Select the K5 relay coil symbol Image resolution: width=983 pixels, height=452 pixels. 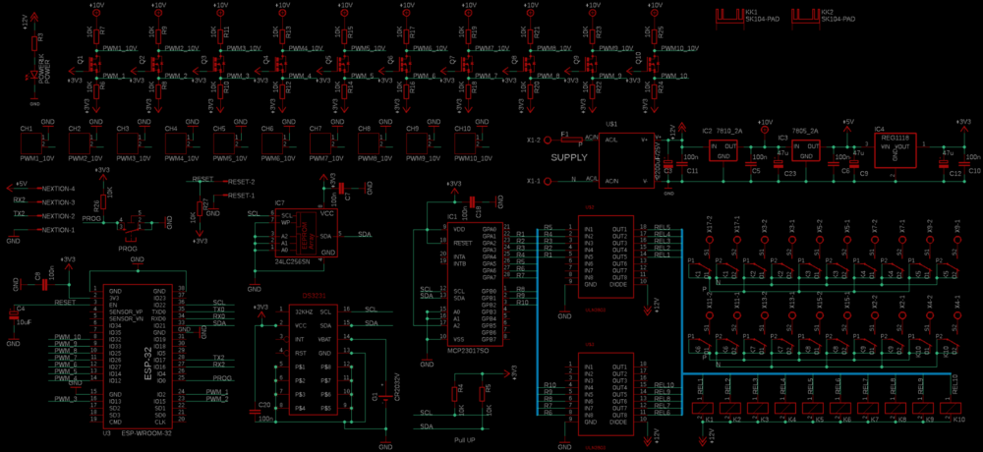(812, 408)
